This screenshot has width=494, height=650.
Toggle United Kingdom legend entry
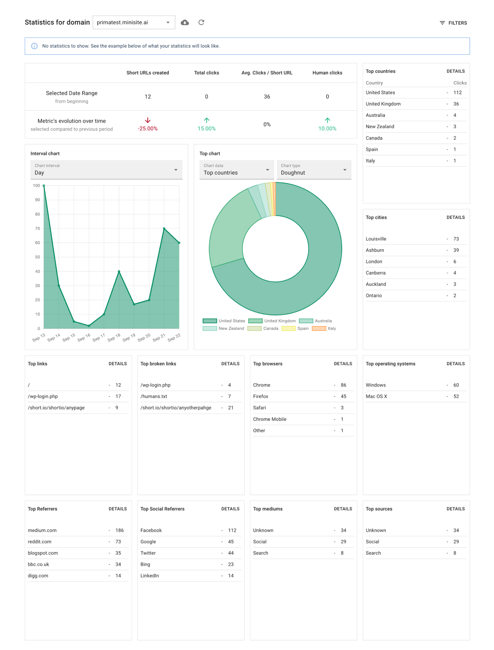272,321
